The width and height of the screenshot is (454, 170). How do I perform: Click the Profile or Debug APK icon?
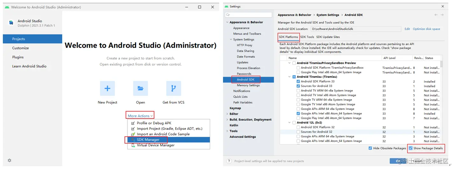click(133, 123)
